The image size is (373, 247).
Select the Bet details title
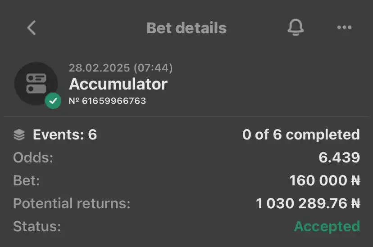(x=186, y=28)
